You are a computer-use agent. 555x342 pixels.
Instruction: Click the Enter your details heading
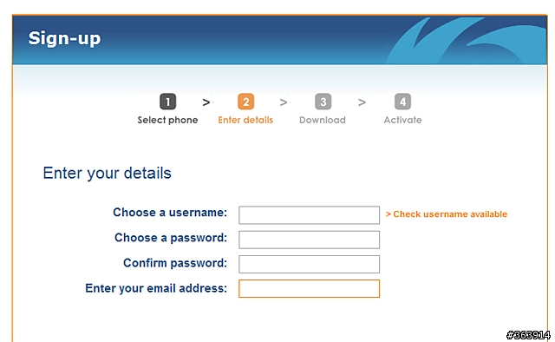click(x=107, y=174)
